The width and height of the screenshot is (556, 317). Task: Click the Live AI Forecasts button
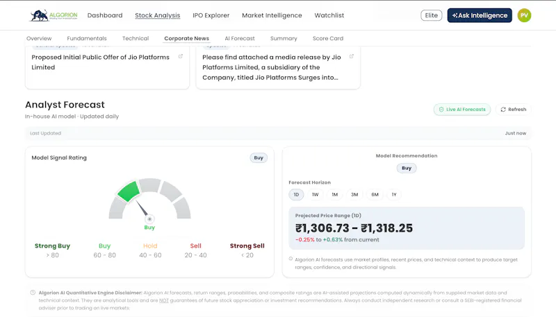click(x=462, y=110)
